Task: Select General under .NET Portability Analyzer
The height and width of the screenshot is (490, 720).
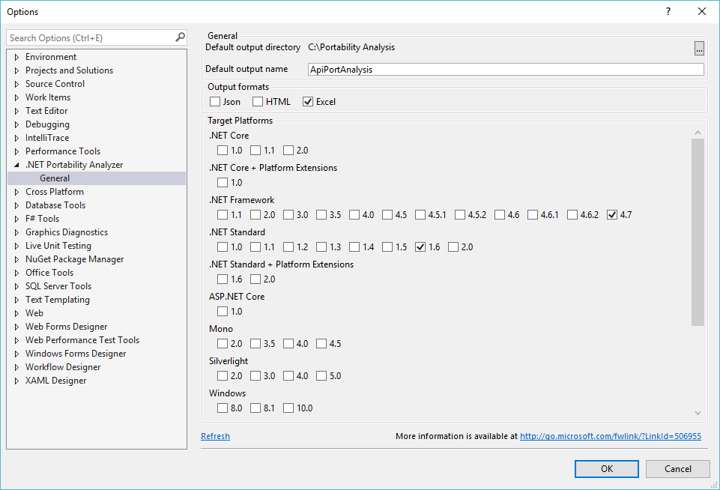Action: pos(55,178)
